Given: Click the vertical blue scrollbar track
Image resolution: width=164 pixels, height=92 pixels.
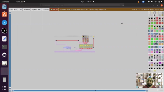Looking at the screenshot, I should pos(10,51).
